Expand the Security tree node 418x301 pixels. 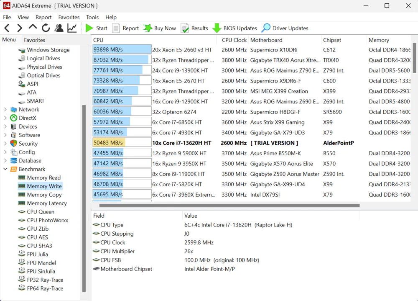click(x=5, y=144)
